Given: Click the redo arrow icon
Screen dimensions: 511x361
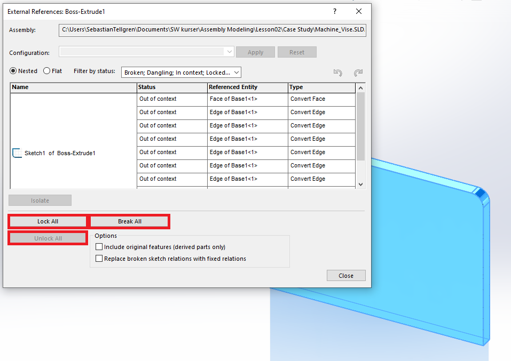Looking at the screenshot, I should tap(358, 73).
